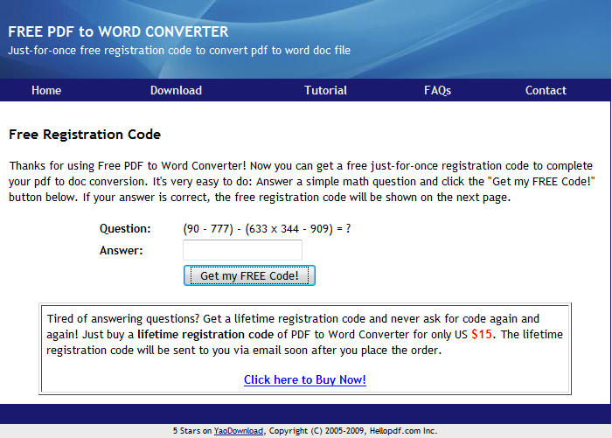Click the "Question:" label
Viewport: 612px width, 438px height.
coord(125,228)
